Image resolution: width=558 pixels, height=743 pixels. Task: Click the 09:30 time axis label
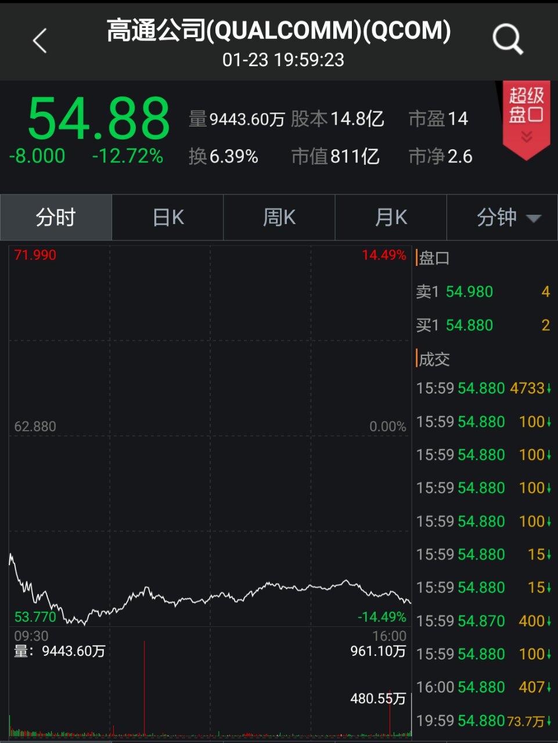(x=31, y=636)
